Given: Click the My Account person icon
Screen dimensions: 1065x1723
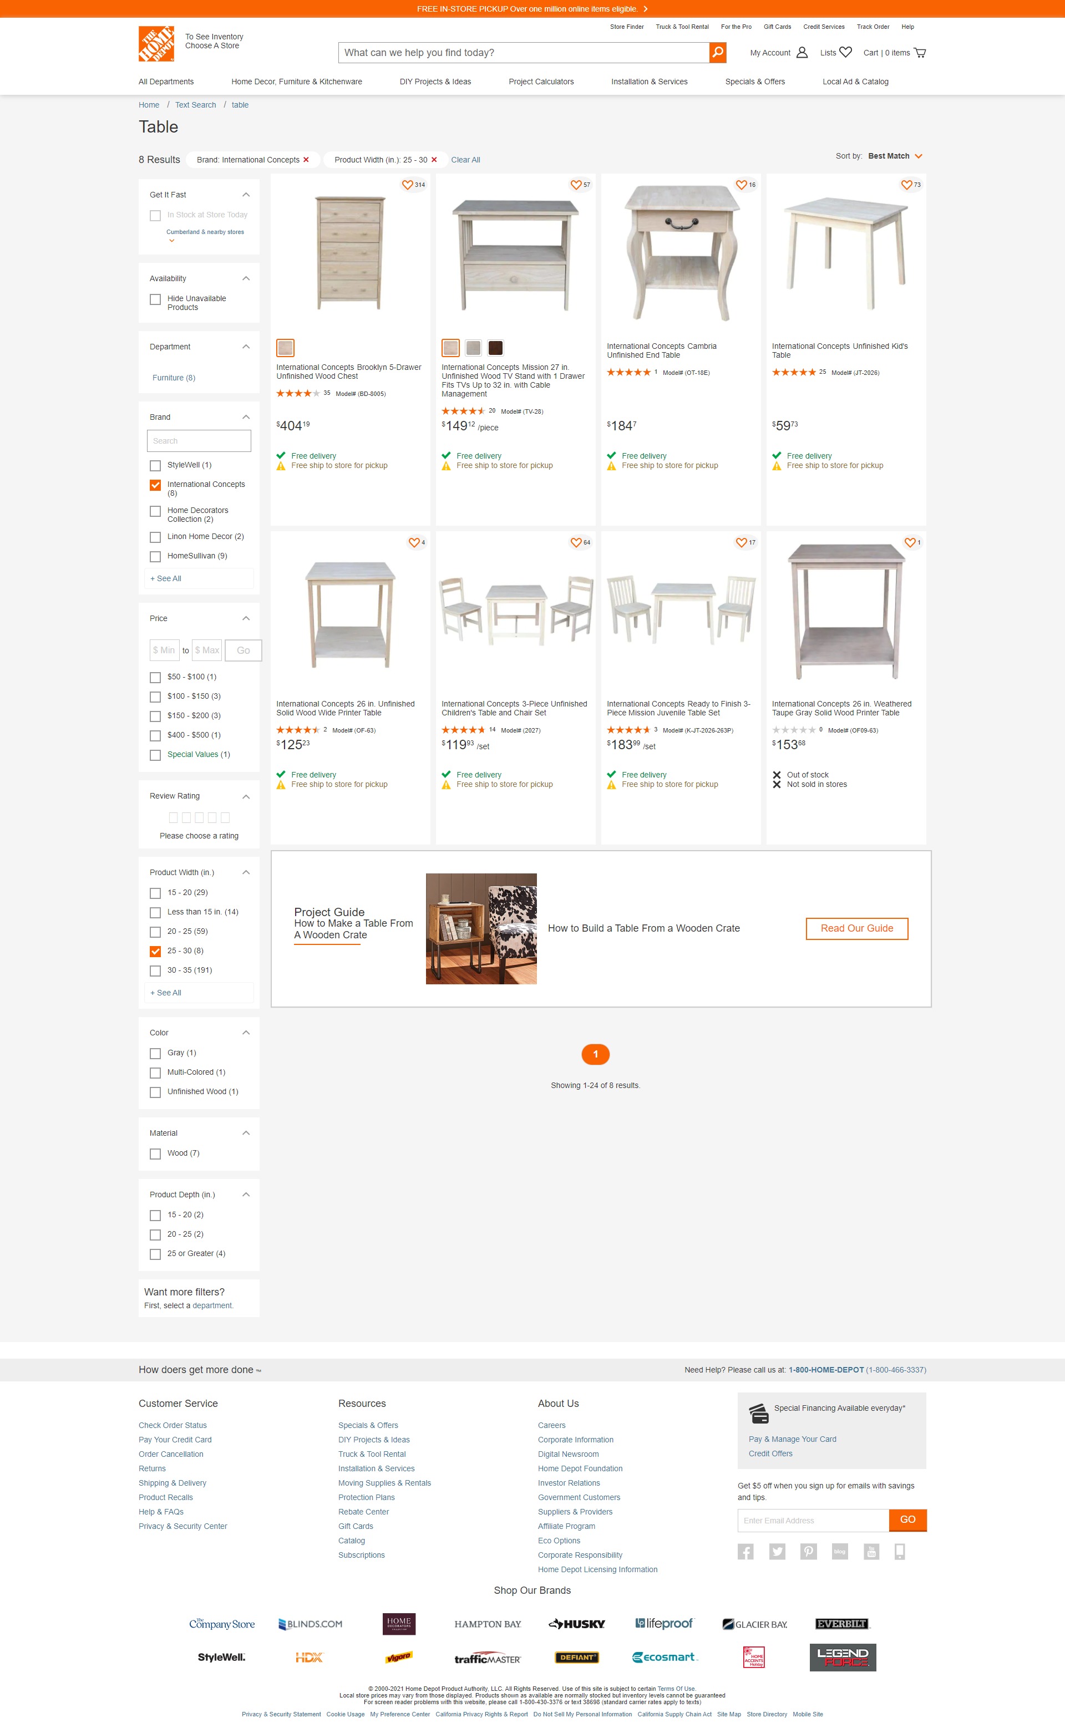Looking at the screenshot, I should pyautogui.click(x=802, y=52).
